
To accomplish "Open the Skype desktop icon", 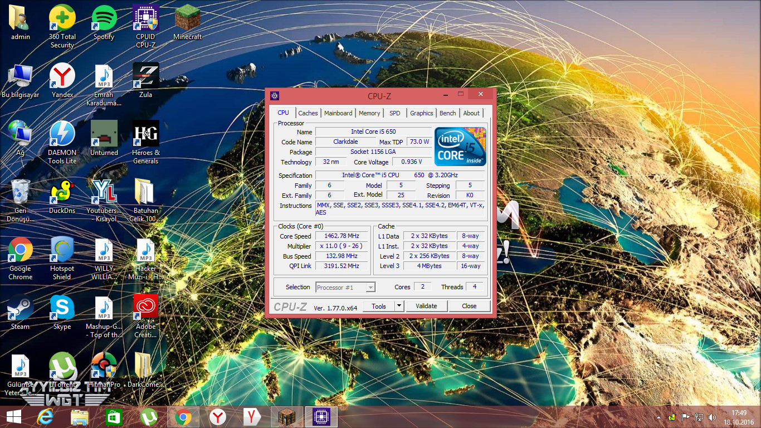I will coord(62,308).
